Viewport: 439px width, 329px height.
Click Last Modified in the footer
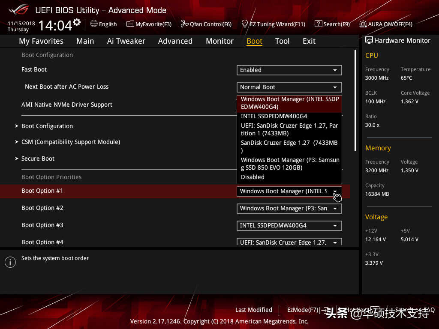tap(254, 310)
